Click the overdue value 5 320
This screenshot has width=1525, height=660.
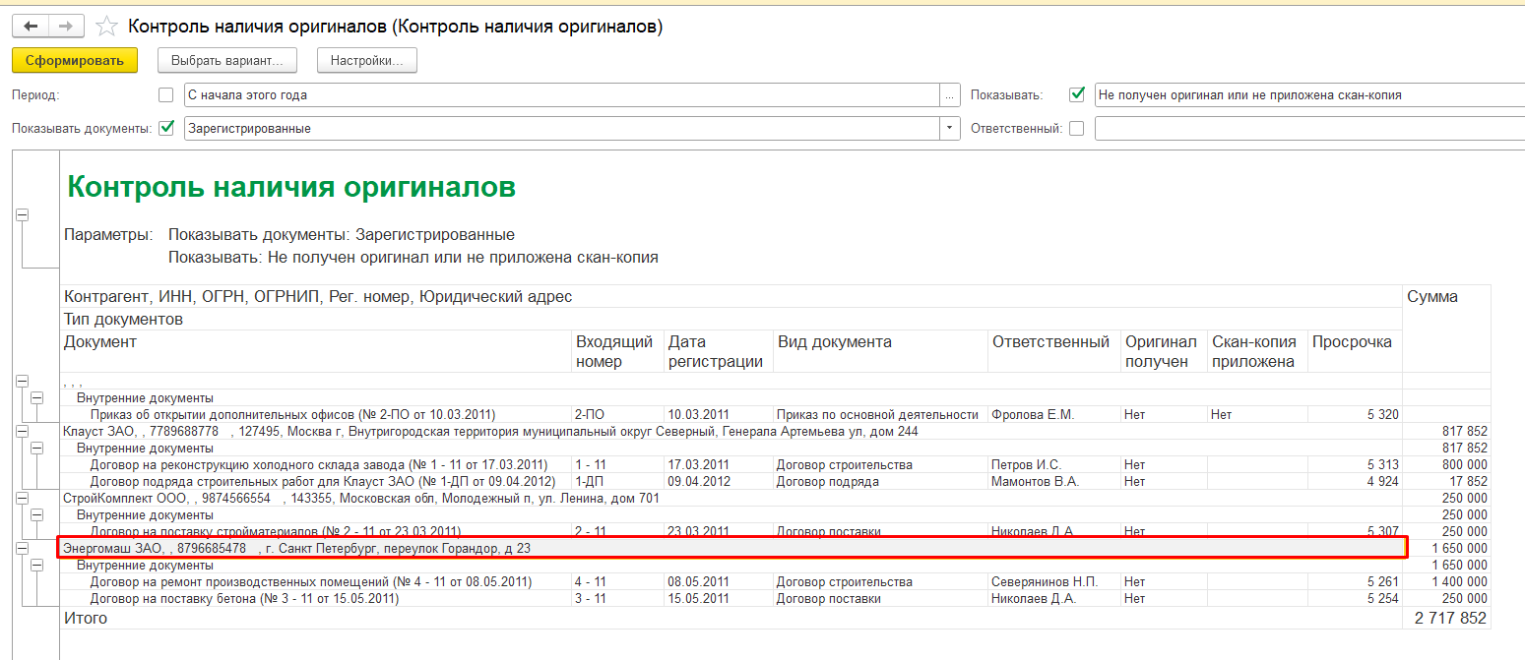tap(1383, 414)
